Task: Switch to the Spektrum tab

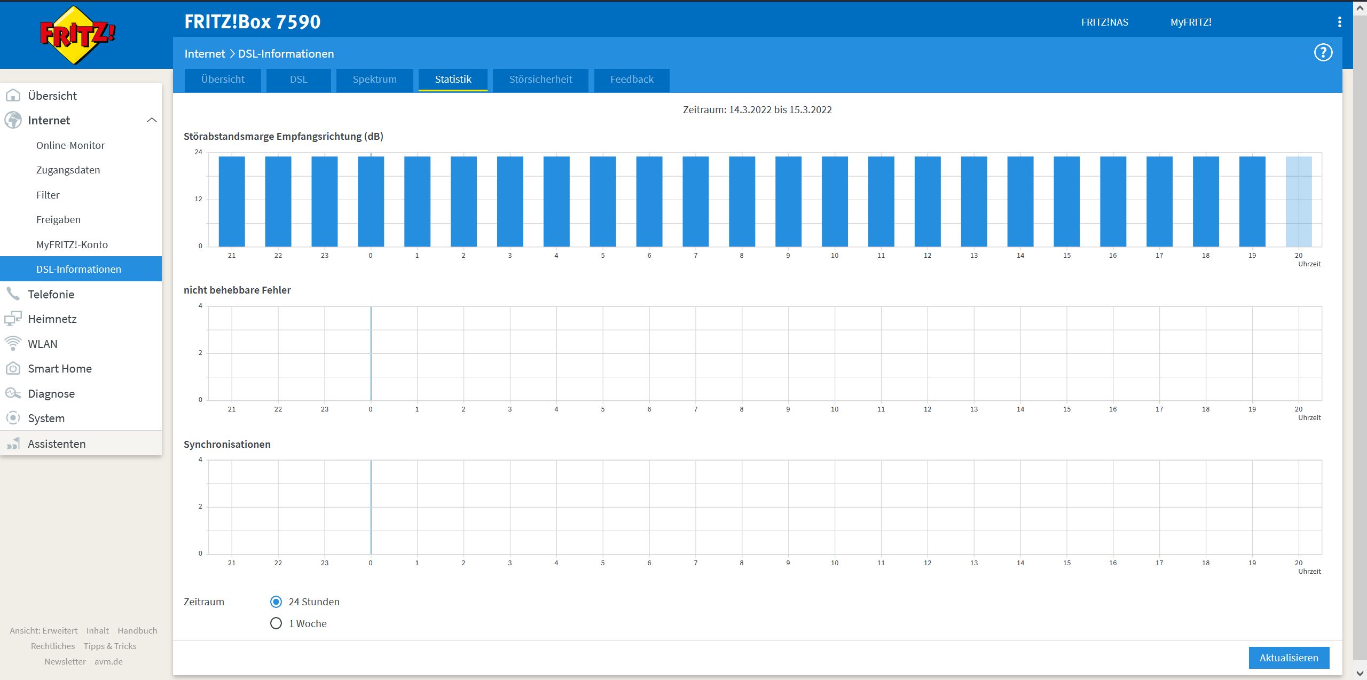Action: (x=374, y=80)
